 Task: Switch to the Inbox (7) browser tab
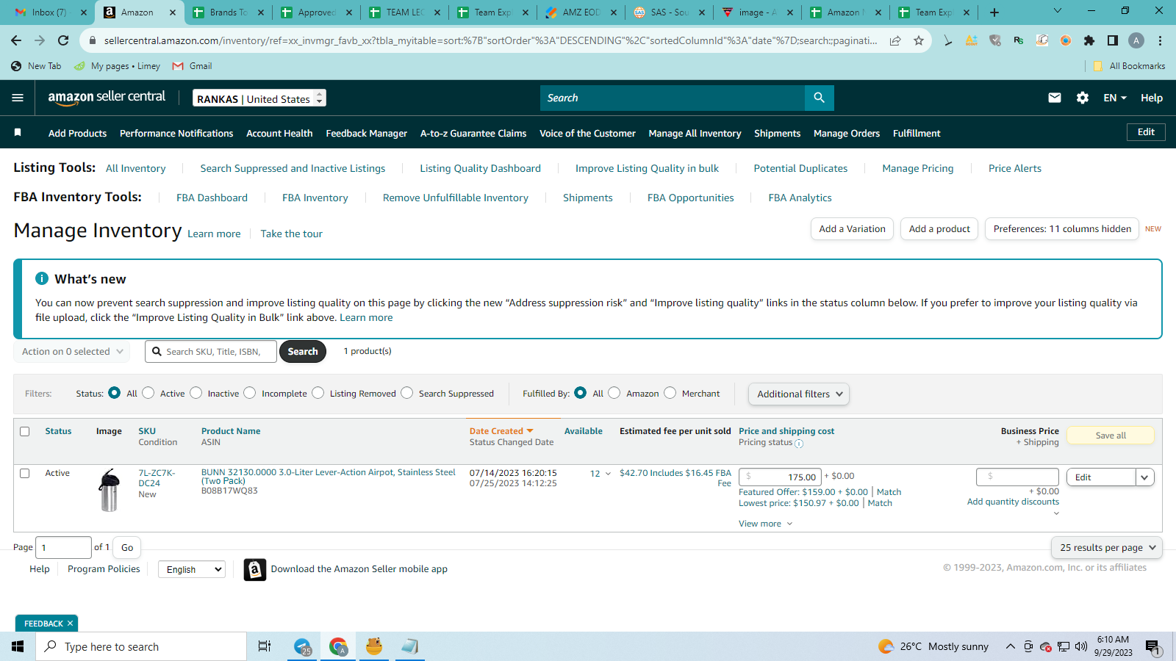pos(50,12)
